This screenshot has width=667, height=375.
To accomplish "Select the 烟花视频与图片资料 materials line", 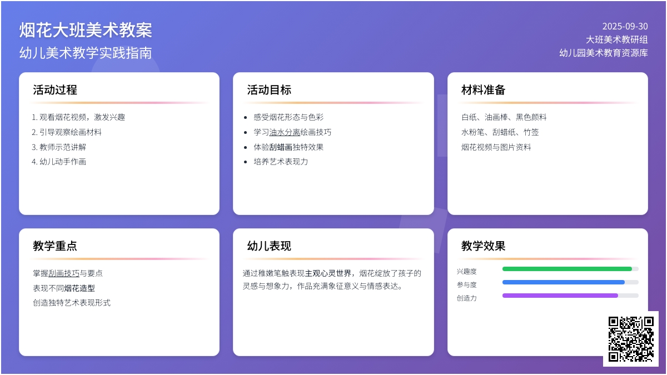I will point(496,147).
